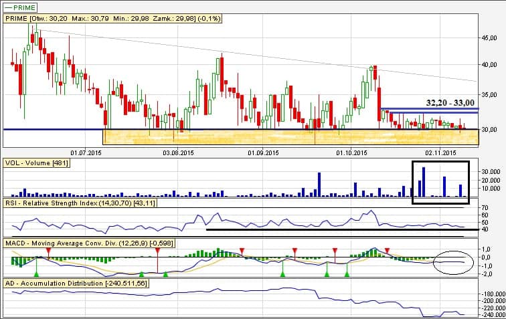Click the 01.10.2015 date label on the axis

352,152
